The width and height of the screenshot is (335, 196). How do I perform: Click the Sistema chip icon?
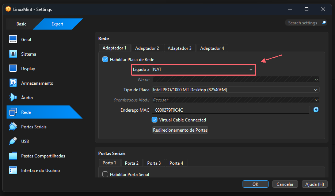point(13,54)
